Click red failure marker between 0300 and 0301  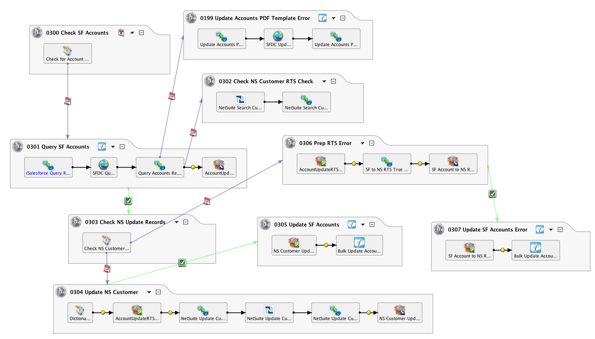[68, 101]
